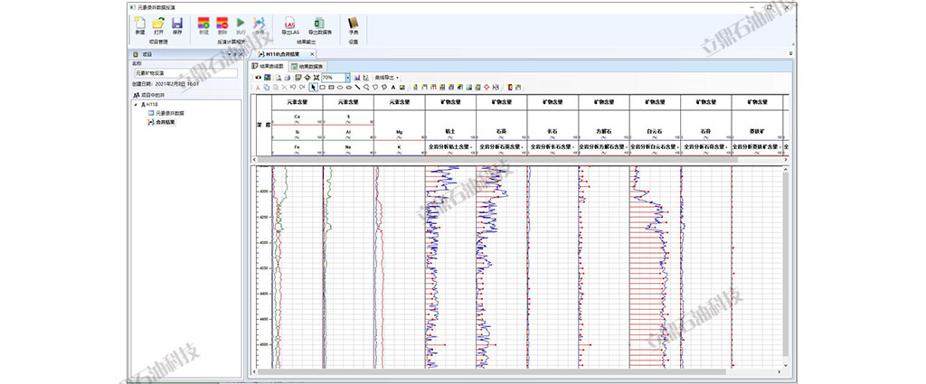Screen dimensions: 926x384
Task: Open the 字典 dictionary settings icon
Action: point(353,23)
